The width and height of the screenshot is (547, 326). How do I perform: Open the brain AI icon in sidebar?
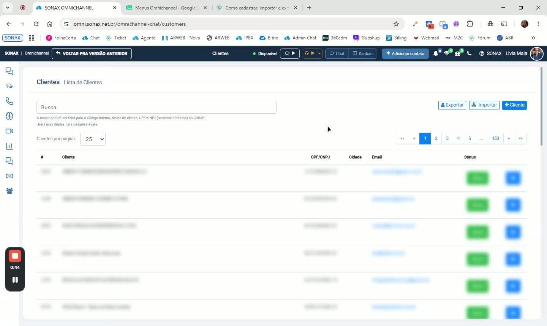click(9, 116)
